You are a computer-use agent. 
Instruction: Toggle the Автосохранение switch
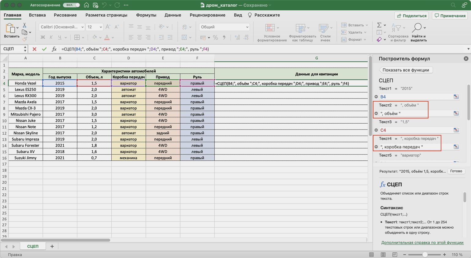click(71, 5)
